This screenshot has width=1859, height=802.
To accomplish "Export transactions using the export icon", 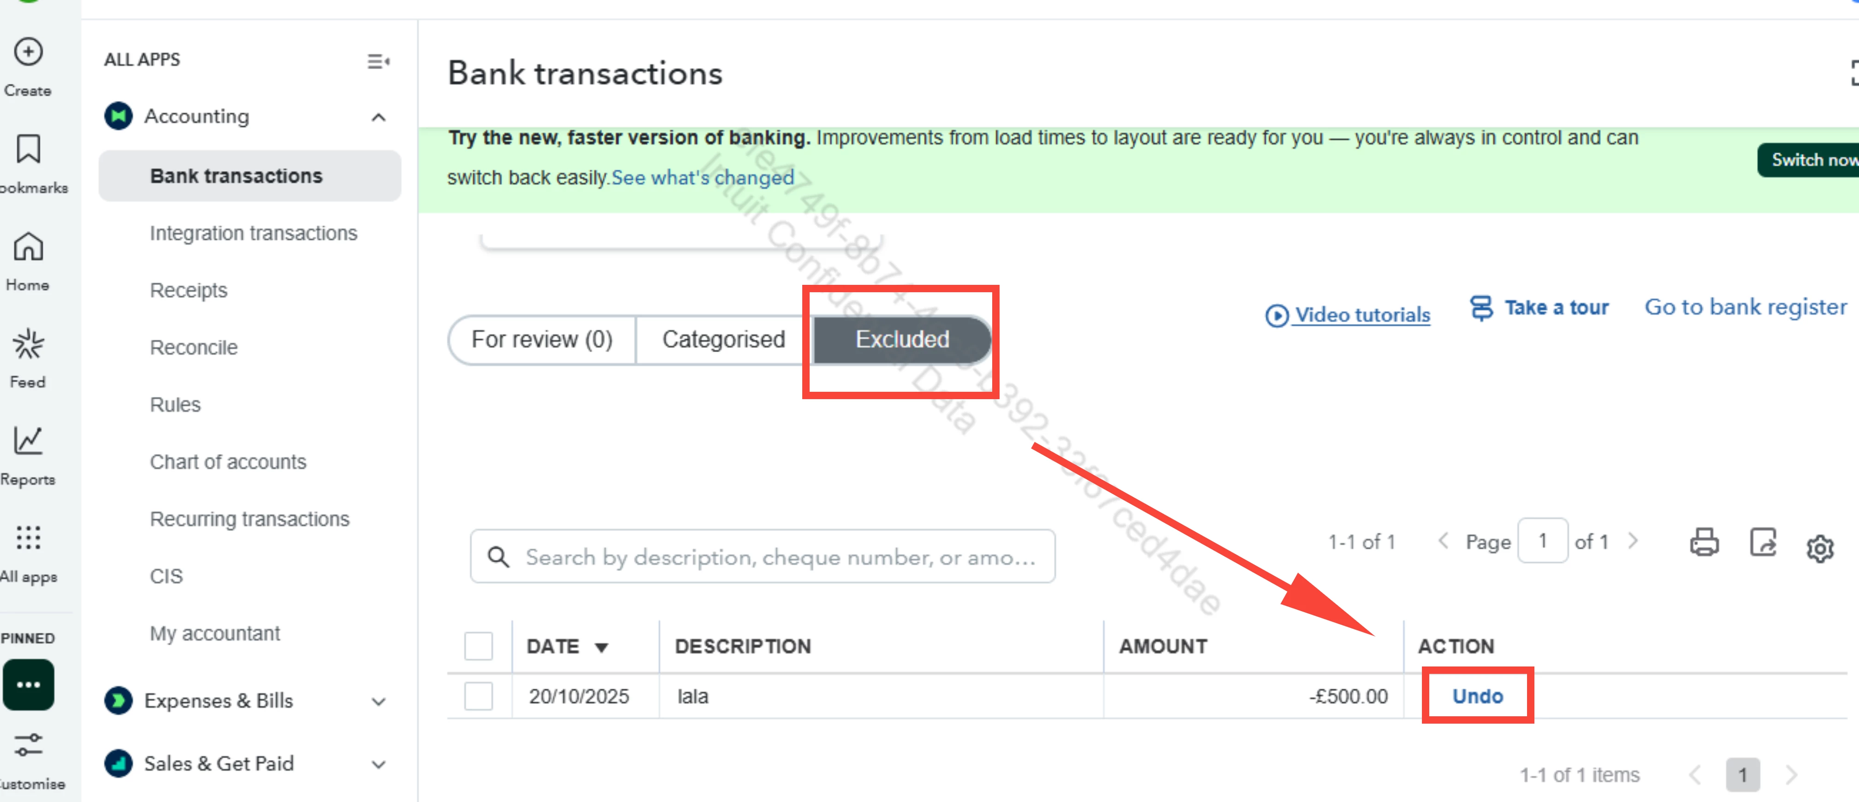I will pyautogui.click(x=1763, y=543).
